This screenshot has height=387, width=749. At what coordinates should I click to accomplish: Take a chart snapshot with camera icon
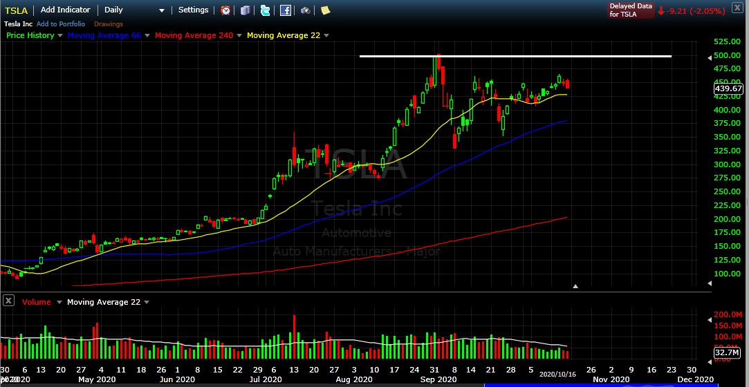pyautogui.click(x=306, y=10)
